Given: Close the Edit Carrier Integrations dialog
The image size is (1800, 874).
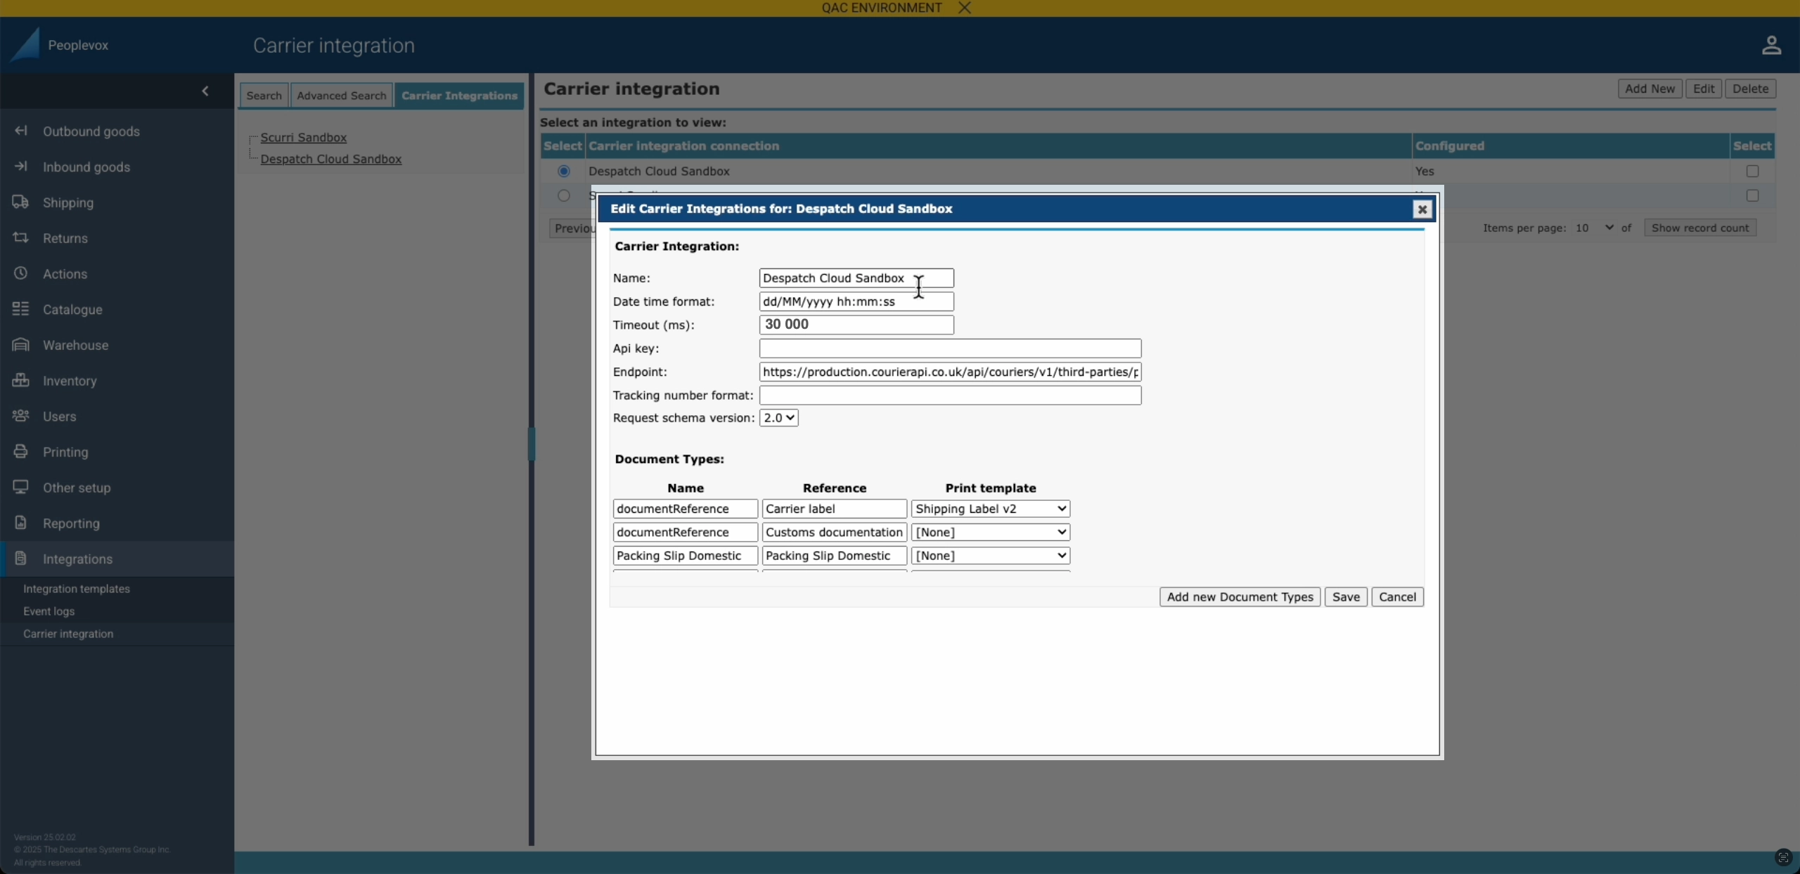Looking at the screenshot, I should (x=1422, y=209).
